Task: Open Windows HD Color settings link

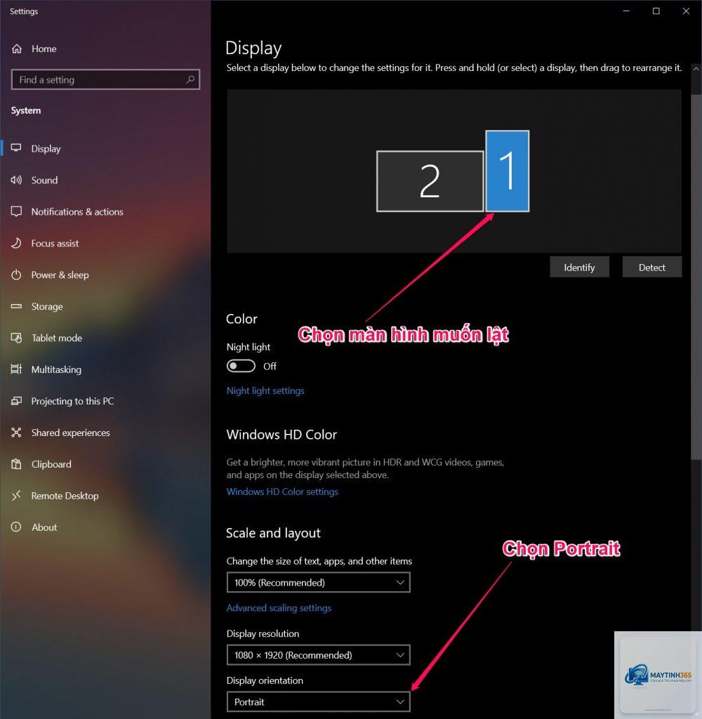Action: (282, 492)
